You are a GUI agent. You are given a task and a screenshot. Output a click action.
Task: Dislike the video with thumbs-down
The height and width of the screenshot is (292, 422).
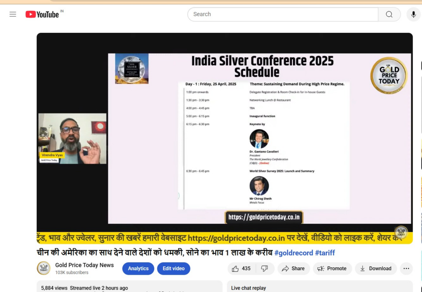(265, 269)
